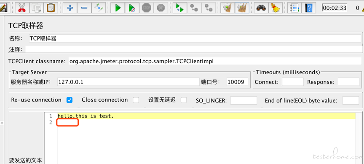This screenshot has width=364, height=164.
Task: Click the 服务器名称或IP field showing 127.0.0.1
Action: 128,82
